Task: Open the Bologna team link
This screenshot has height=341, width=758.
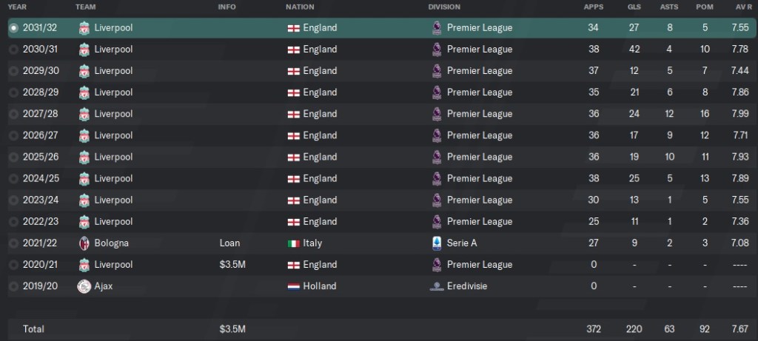Action: pyautogui.click(x=113, y=243)
